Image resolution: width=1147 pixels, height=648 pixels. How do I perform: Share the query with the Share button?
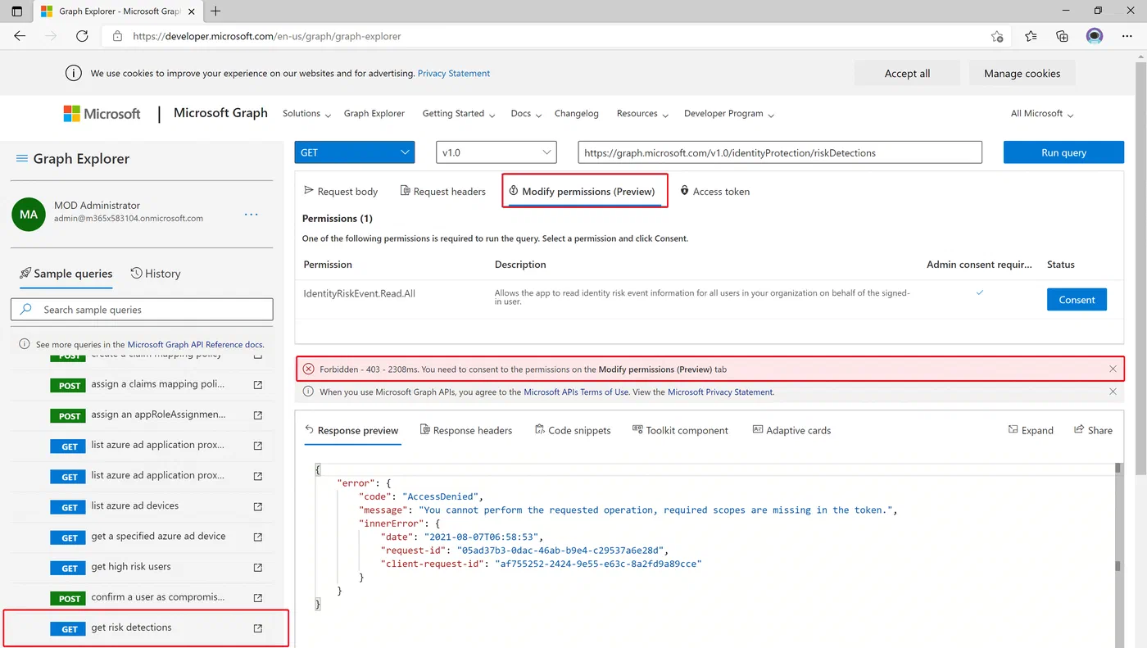pos(1093,430)
